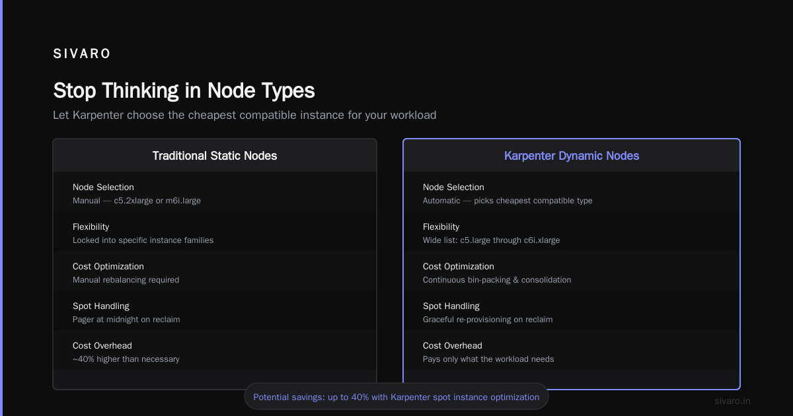Click the Karpenter Dynamic Nodes header
The image size is (793, 416).
(572, 156)
